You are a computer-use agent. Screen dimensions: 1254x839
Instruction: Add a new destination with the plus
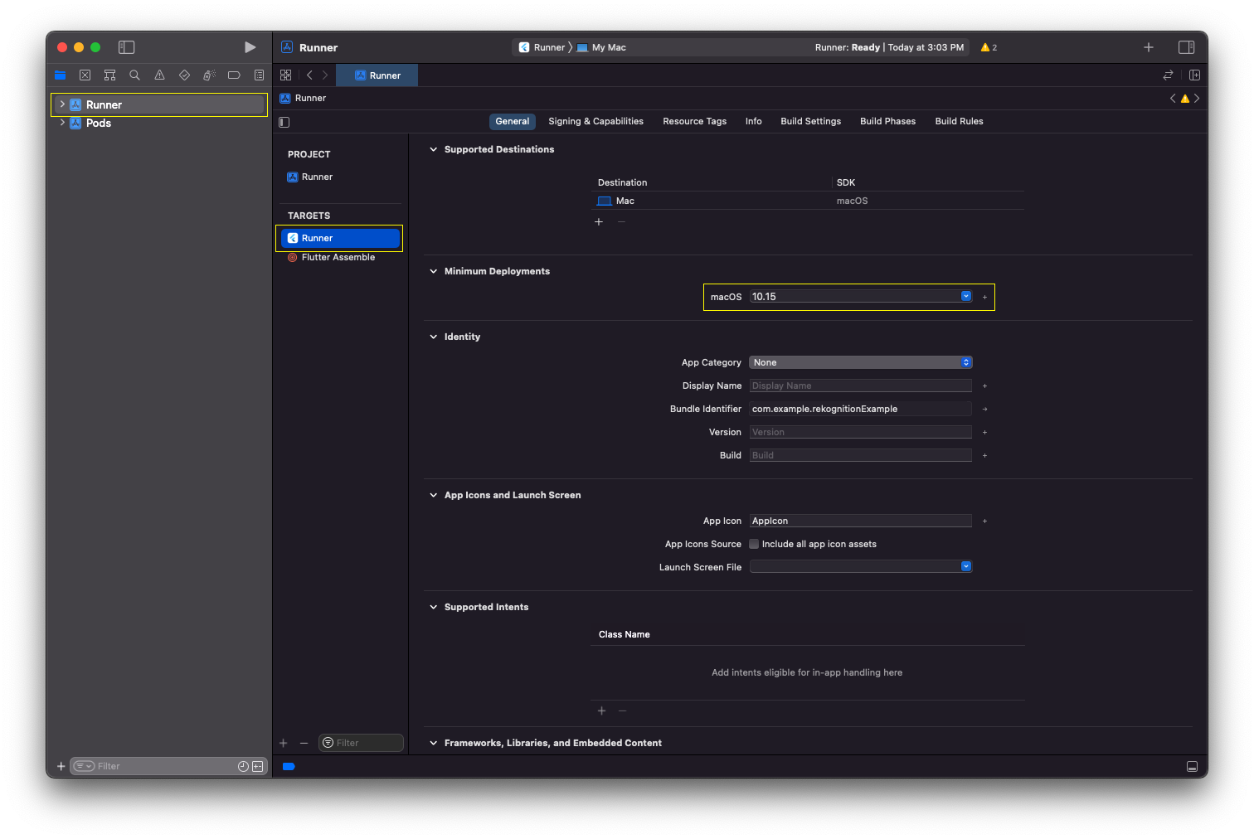[x=599, y=221]
